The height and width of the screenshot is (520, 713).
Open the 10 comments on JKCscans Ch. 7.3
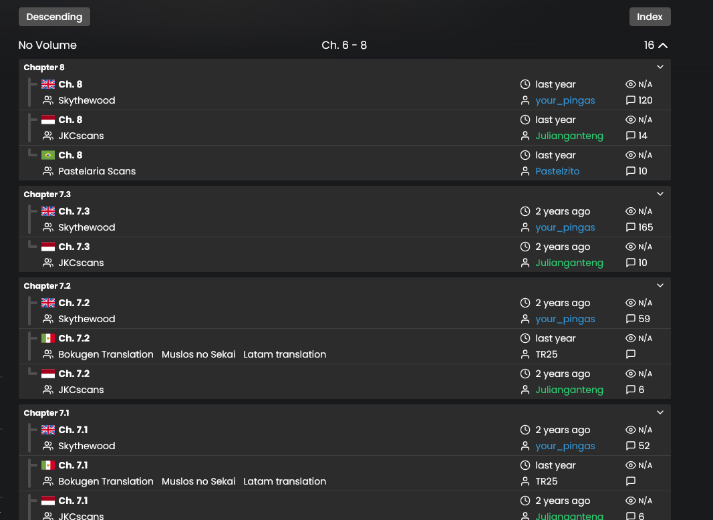637,263
